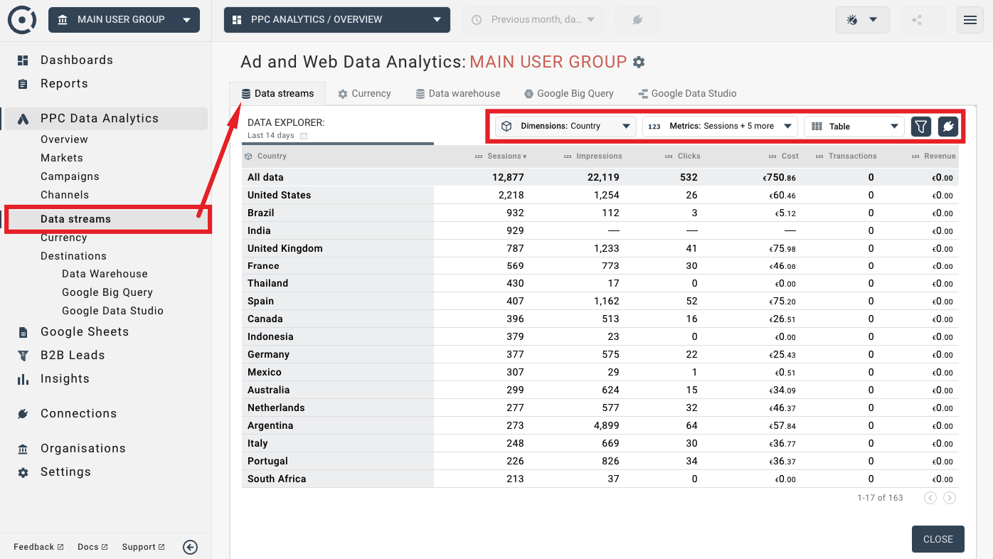This screenshot has height=559, width=993.
Task: Switch to the Google Big Query tab
Action: (x=568, y=94)
